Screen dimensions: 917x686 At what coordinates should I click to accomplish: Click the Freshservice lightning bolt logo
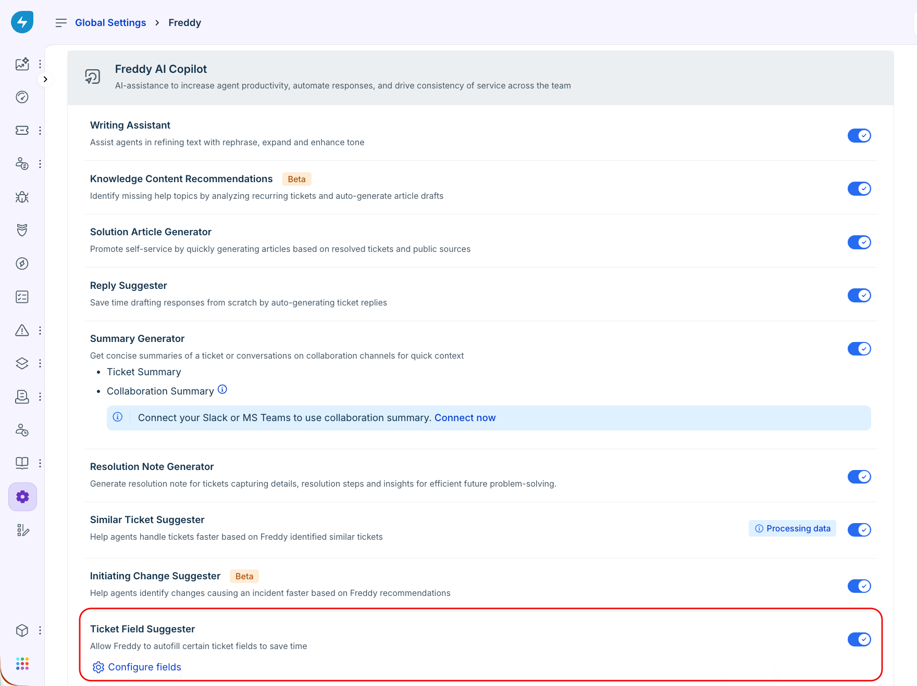(x=22, y=22)
